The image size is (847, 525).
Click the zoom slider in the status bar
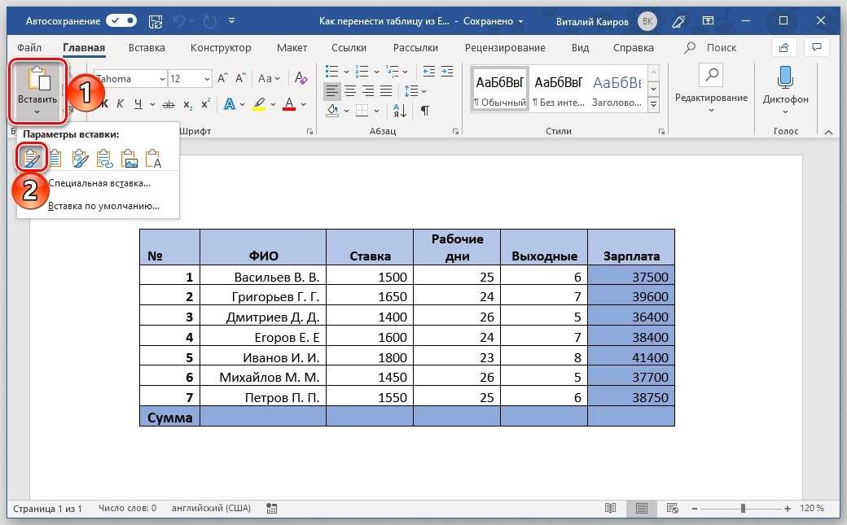pyautogui.click(x=743, y=509)
